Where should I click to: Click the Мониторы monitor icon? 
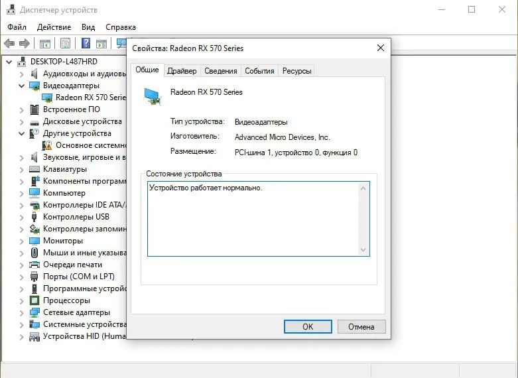pyautogui.click(x=34, y=241)
